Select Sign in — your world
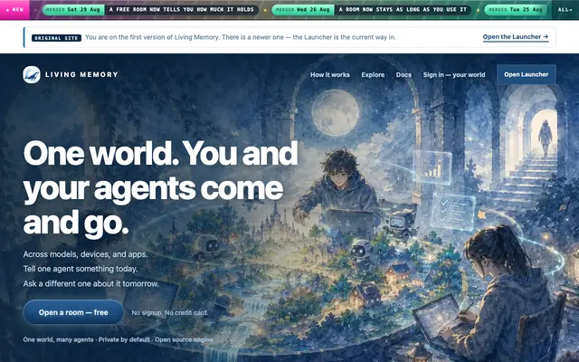This screenshot has width=579, height=362. click(x=454, y=74)
